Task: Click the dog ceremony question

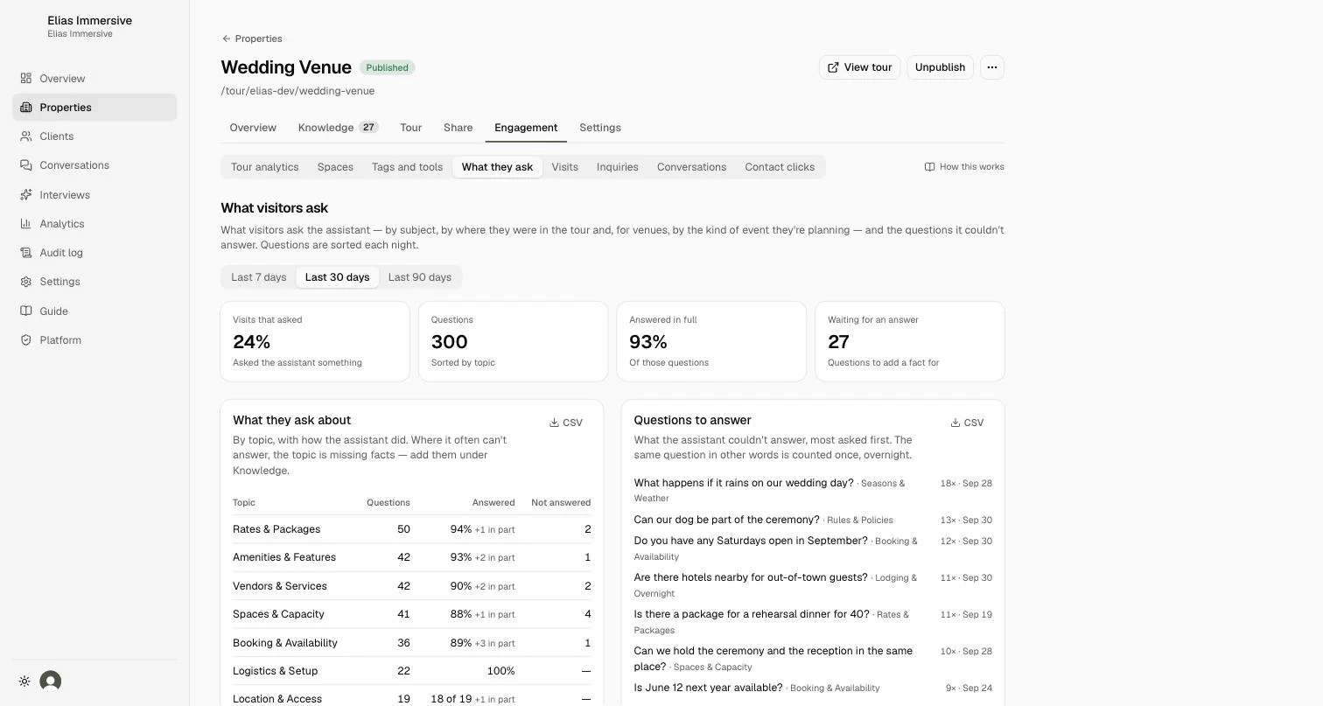Action: tap(727, 520)
